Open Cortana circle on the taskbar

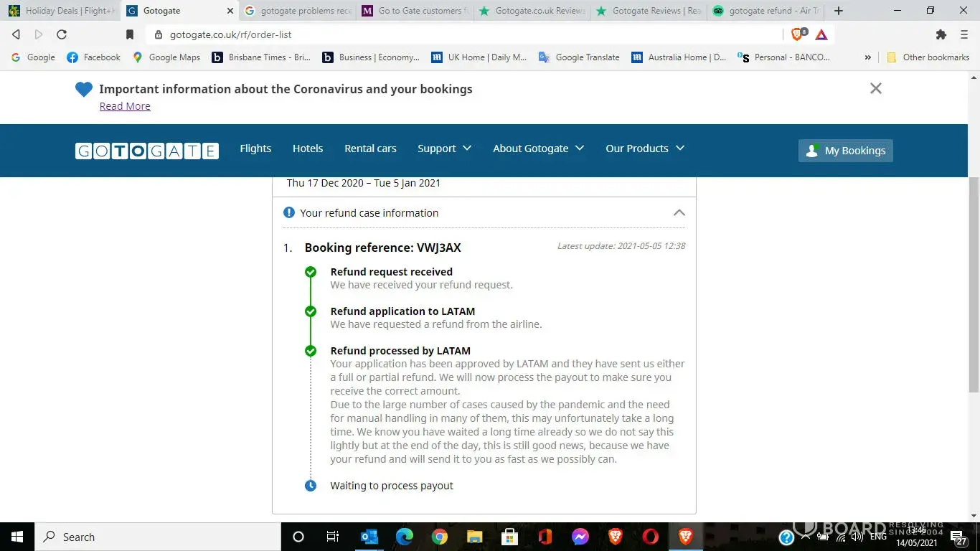click(298, 537)
